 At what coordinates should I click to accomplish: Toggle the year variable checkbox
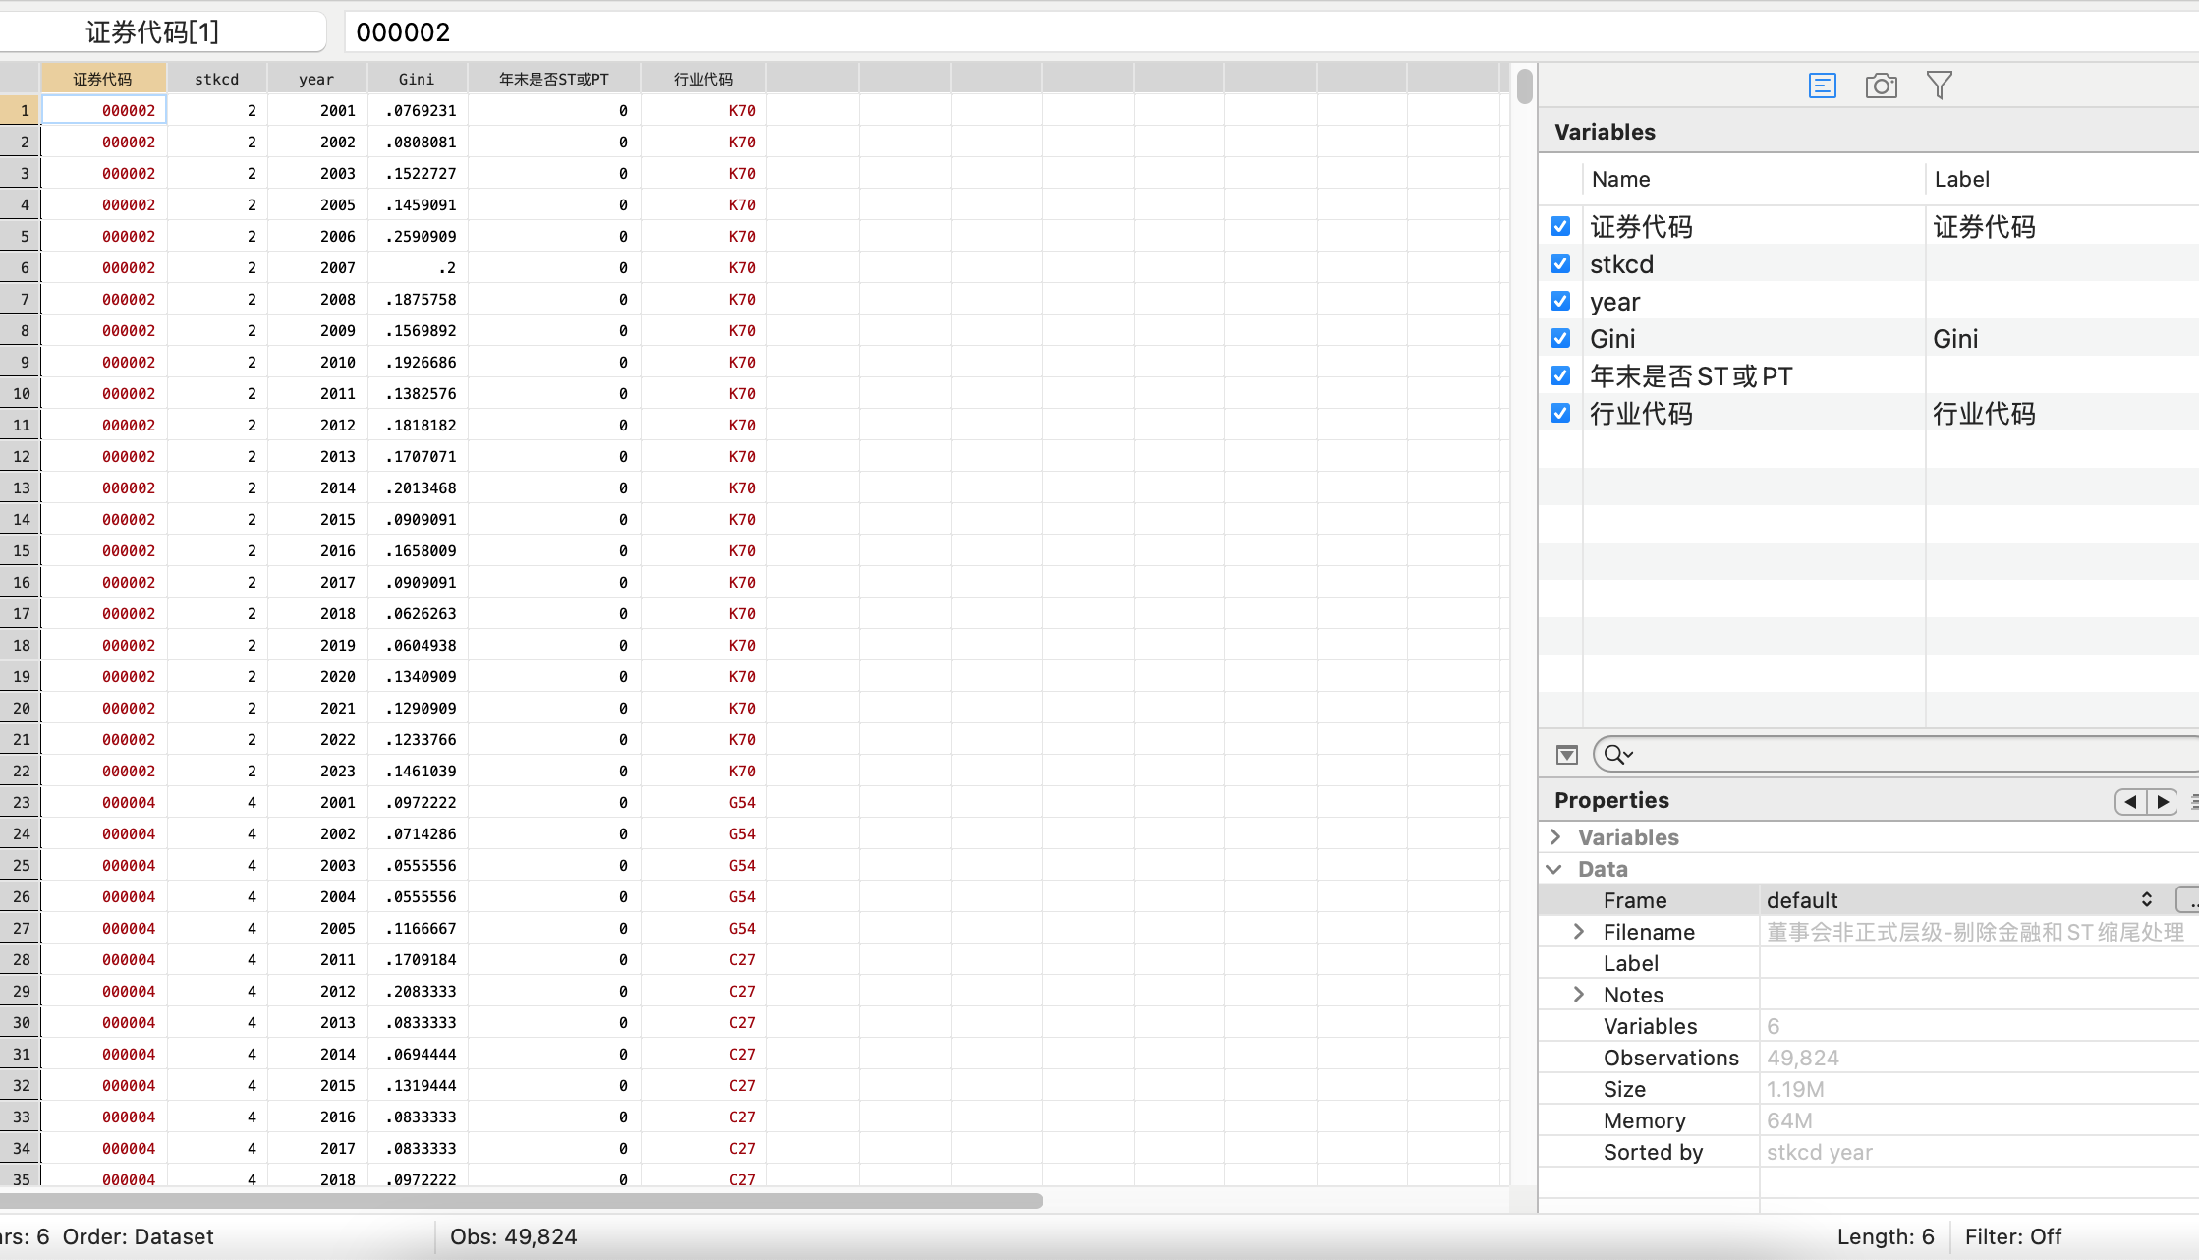(1560, 302)
